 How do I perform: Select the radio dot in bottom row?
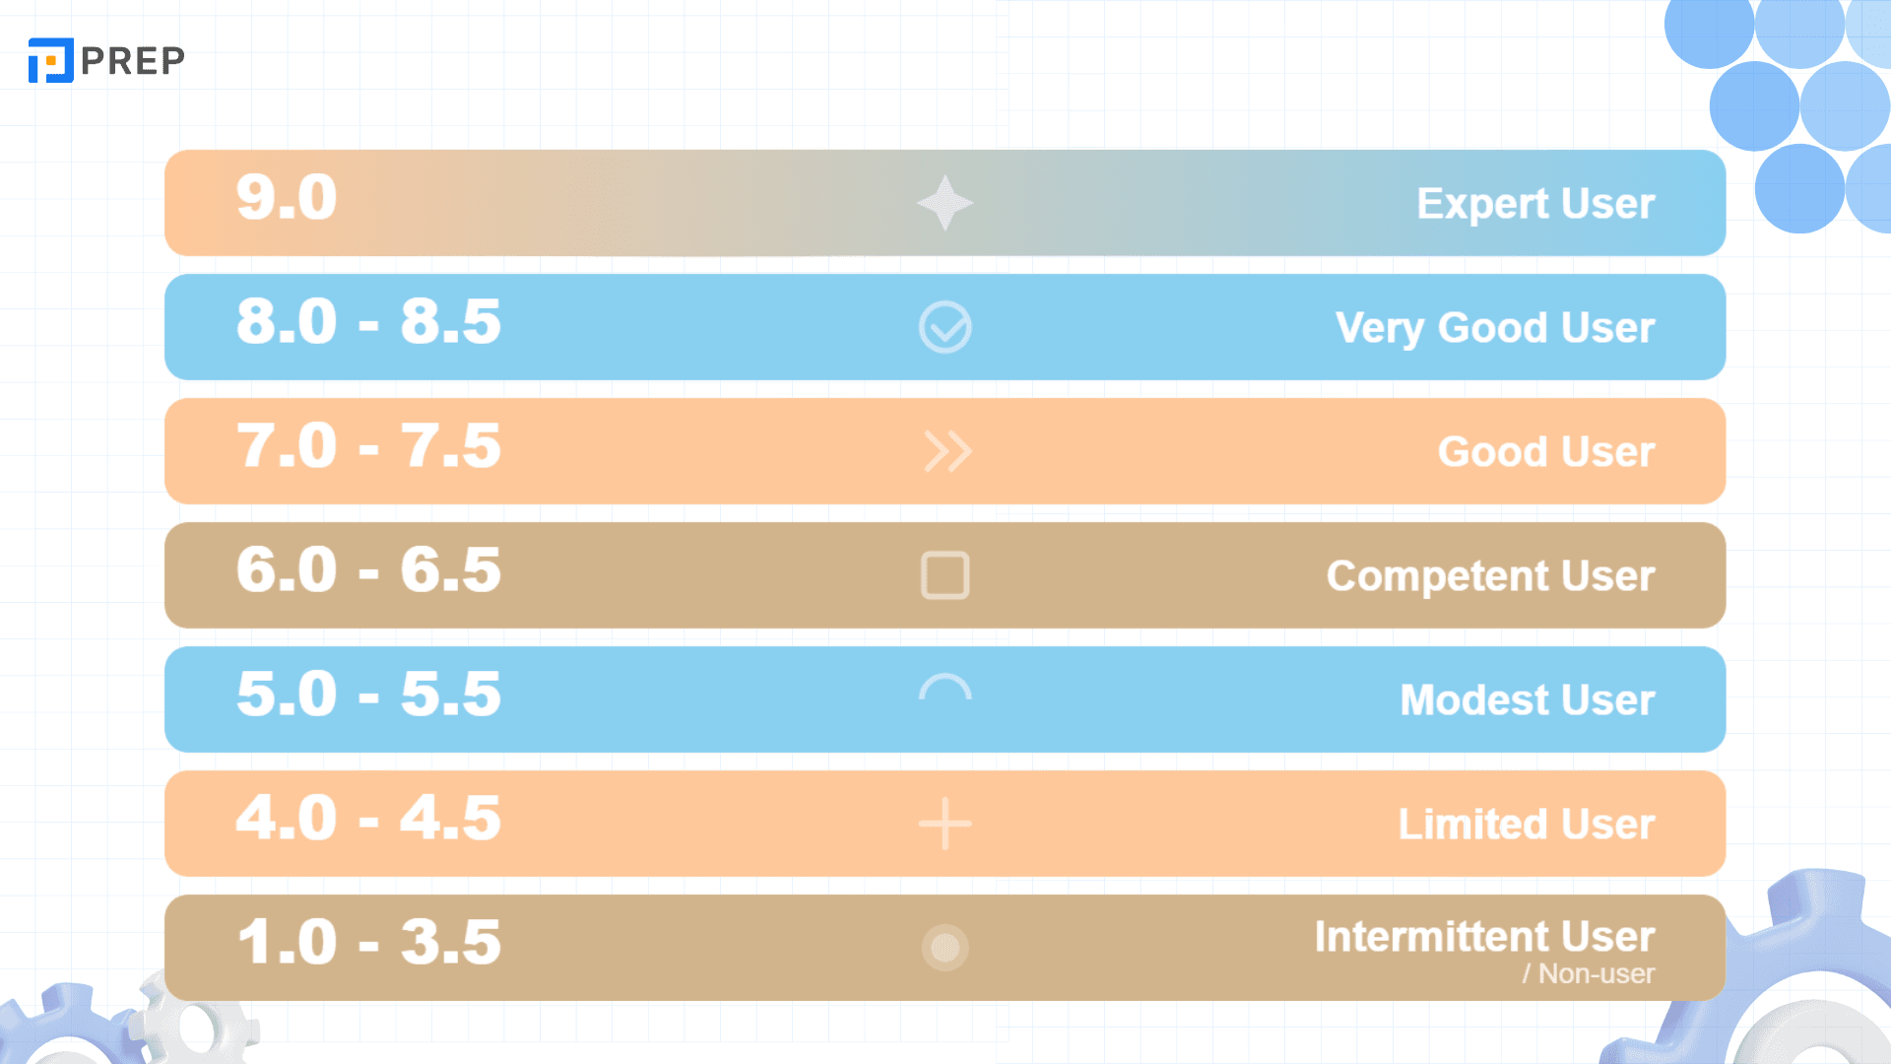click(x=945, y=948)
